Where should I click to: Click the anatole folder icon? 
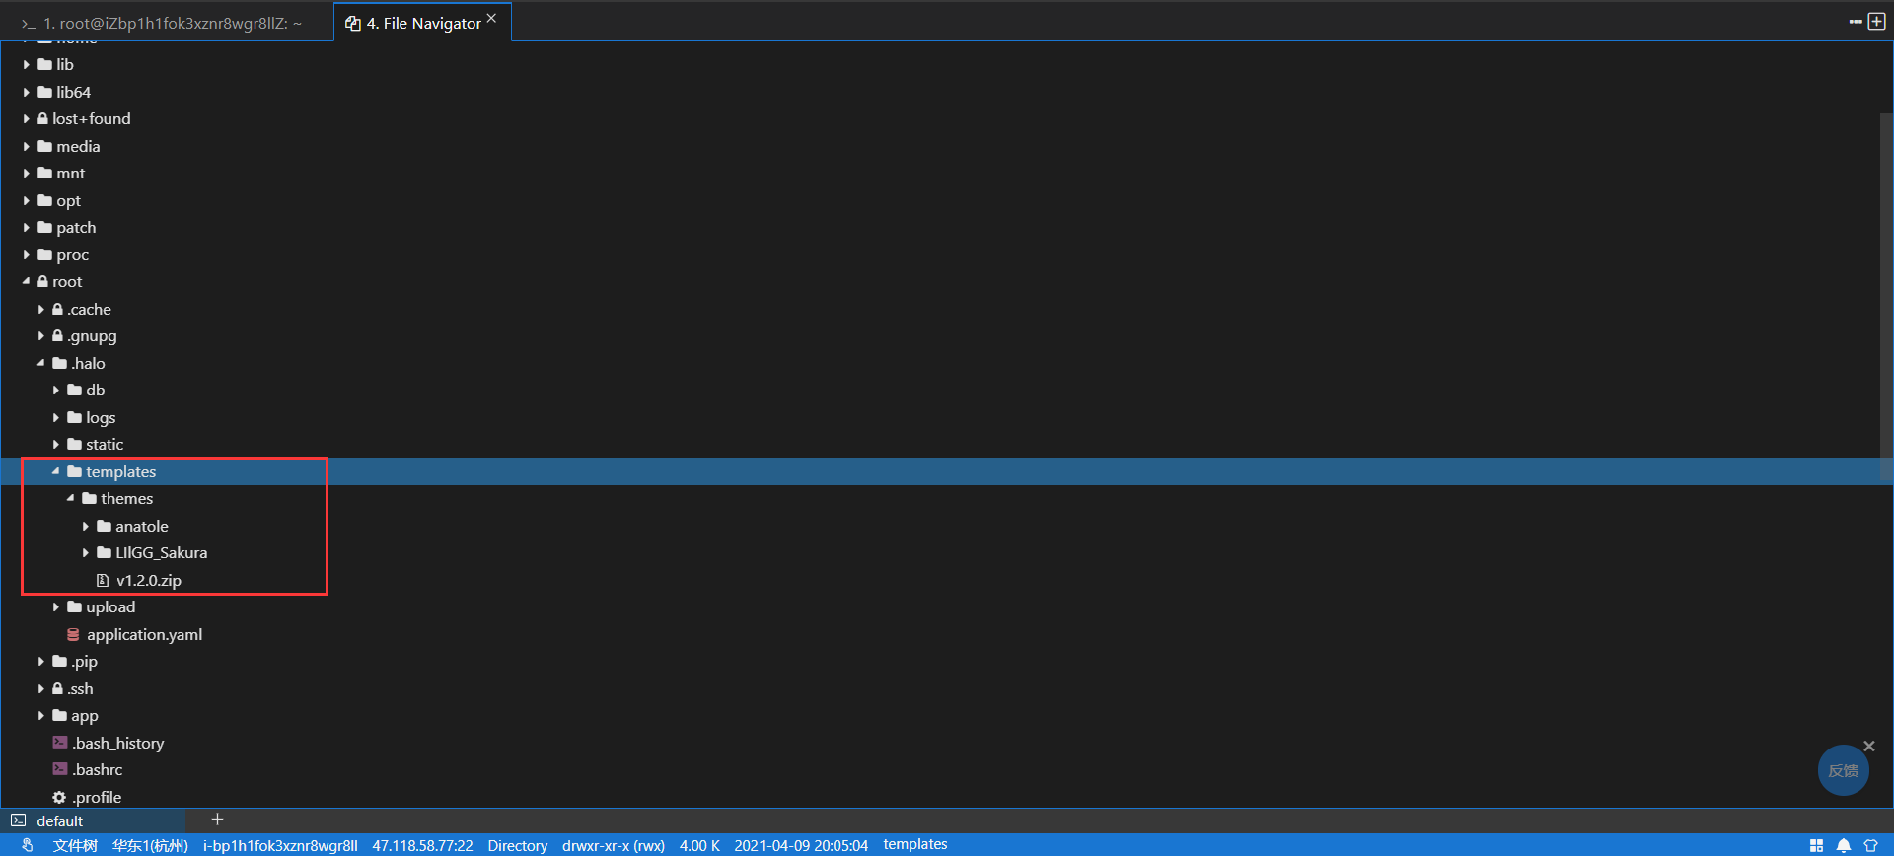[104, 526]
